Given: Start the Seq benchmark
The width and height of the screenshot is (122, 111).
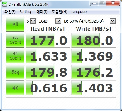Looking at the screenshot, I should pyautogui.click(x=15, y=72).
